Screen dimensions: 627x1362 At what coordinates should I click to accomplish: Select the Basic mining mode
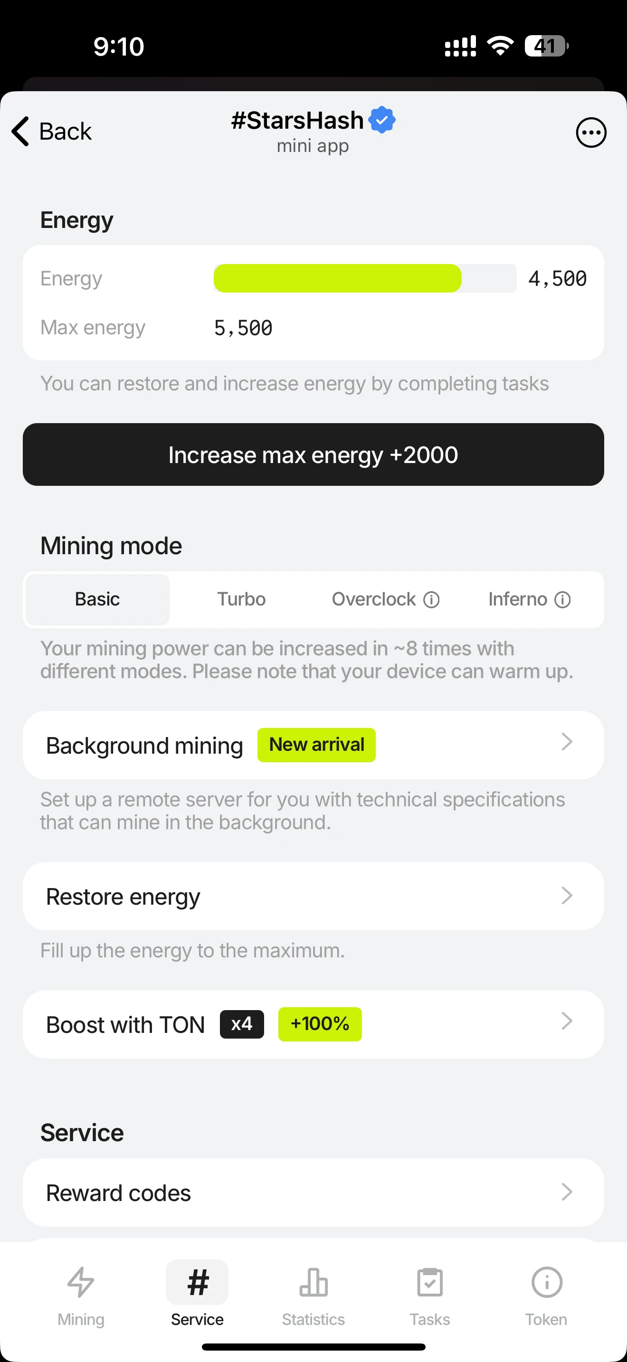pos(97,600)
